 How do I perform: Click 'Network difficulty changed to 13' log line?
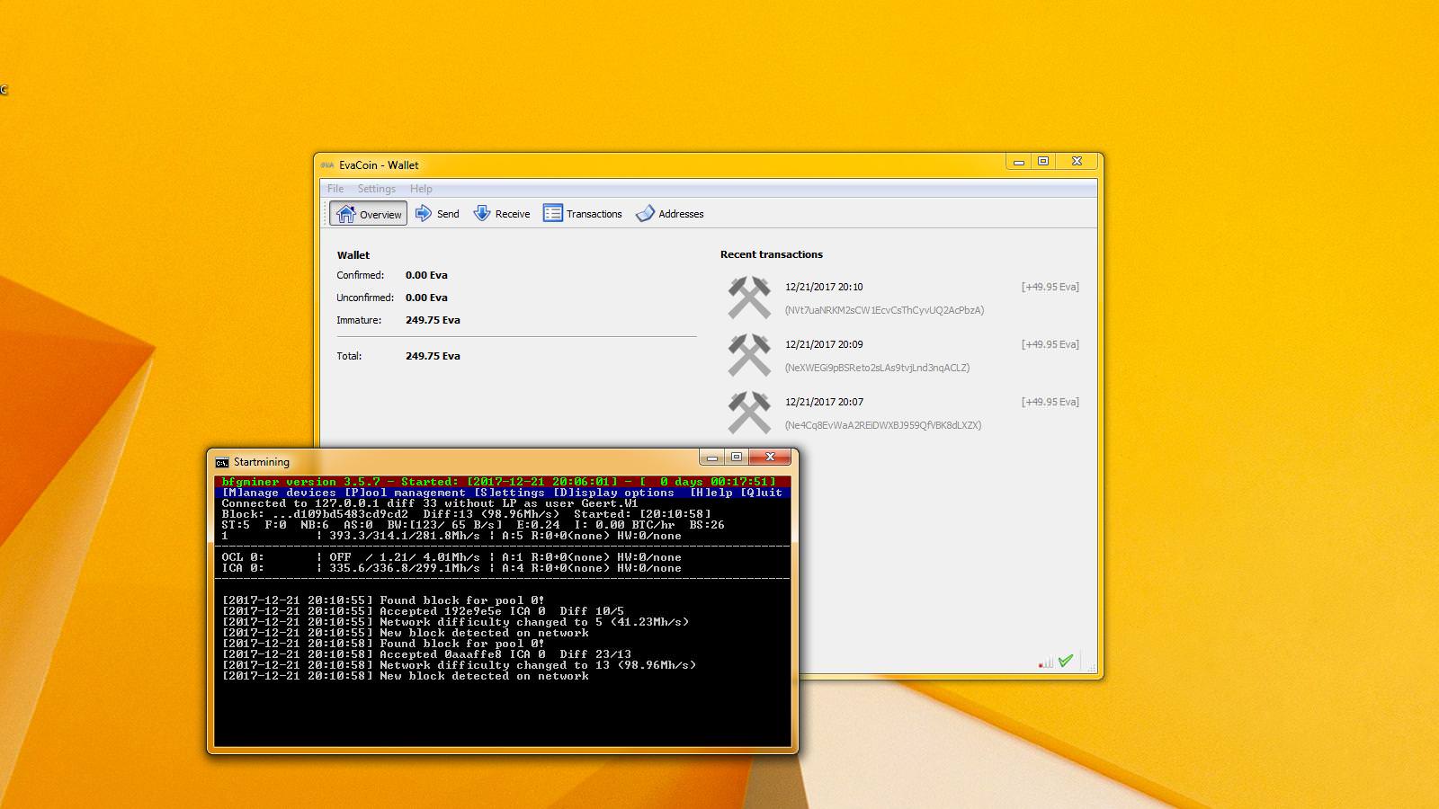pyautogui.click(x=459, y=665)
